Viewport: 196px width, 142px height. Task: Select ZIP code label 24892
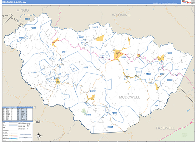pos(93,91)
